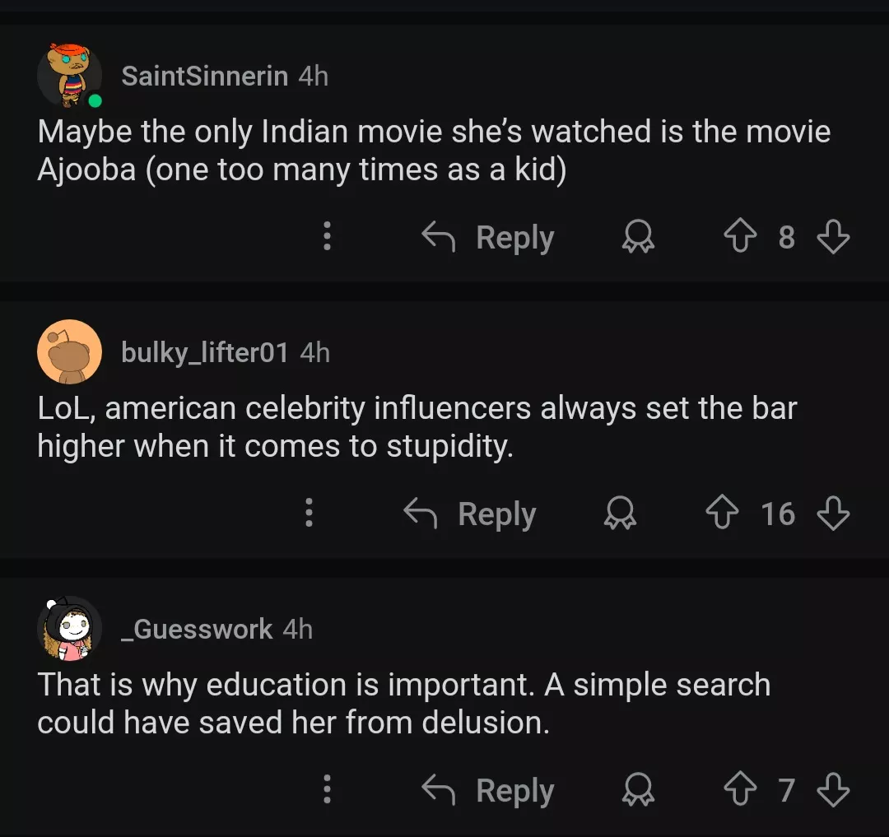
Task: Upvote SaintSinnerin's Ajooba comment
Action: pyautogui.click(x=739, y=238)
